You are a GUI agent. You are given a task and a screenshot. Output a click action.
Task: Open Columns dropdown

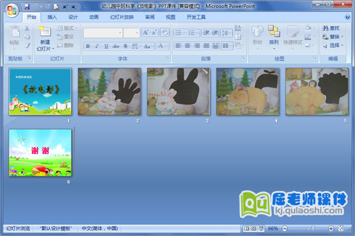pos(227,46)
